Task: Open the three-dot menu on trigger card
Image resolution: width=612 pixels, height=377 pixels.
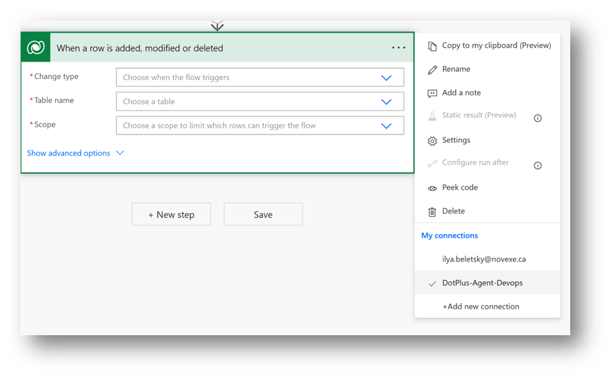Action: [399, 48]
